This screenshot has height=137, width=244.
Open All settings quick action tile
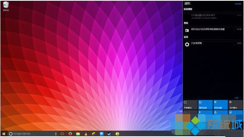220,105
